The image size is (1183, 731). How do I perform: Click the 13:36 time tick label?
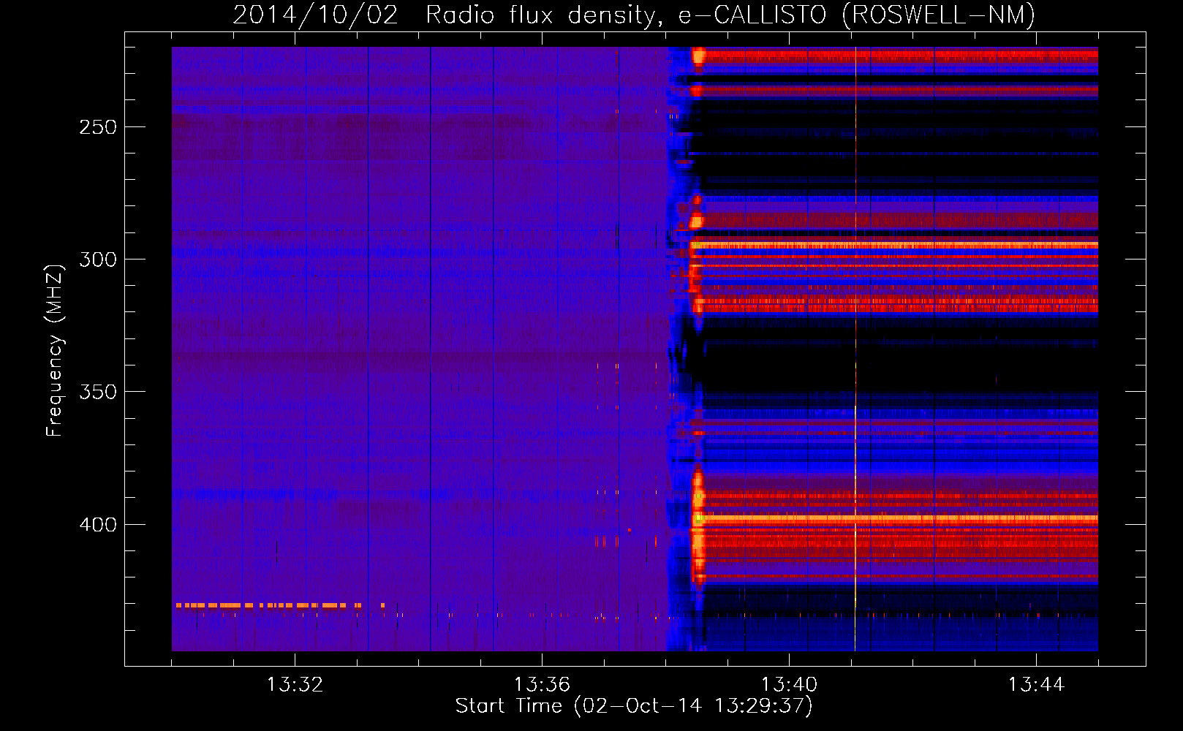(542, 685)
